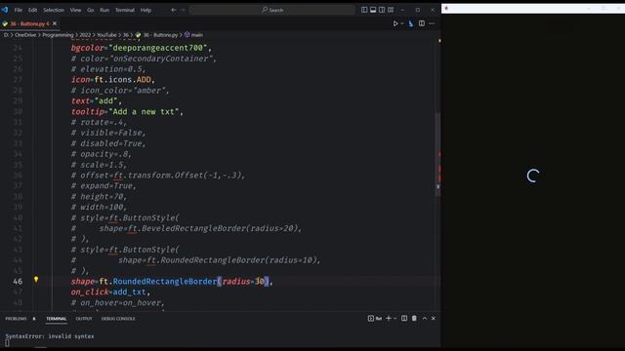Toggle the bottom panel layout icon
The image size is (625, 351).
(x=373, y=10)
